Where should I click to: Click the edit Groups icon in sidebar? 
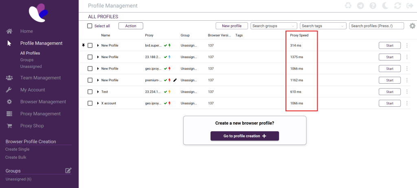pos(68,171)
